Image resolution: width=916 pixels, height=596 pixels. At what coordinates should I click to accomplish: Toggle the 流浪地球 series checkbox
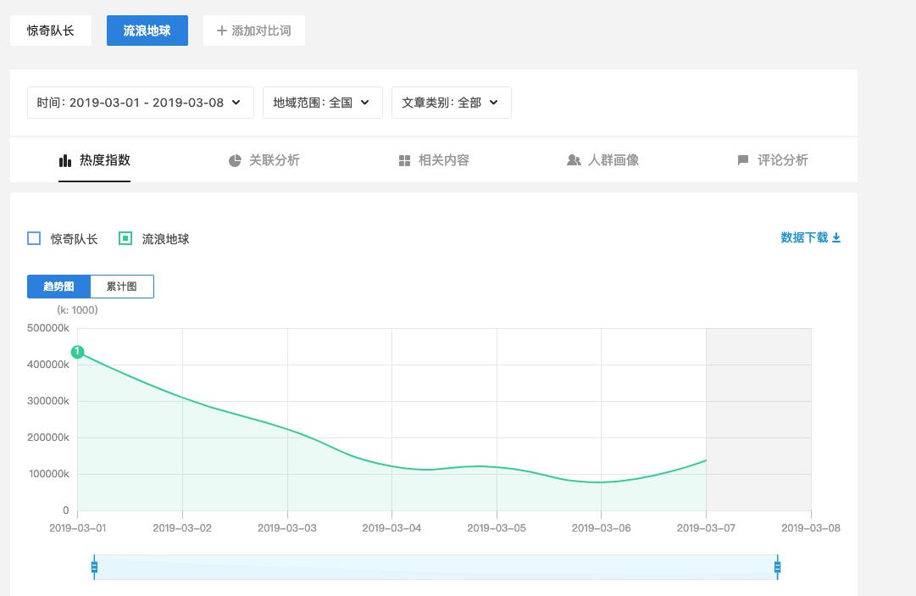pyautogui.click(x=125, y=239)
